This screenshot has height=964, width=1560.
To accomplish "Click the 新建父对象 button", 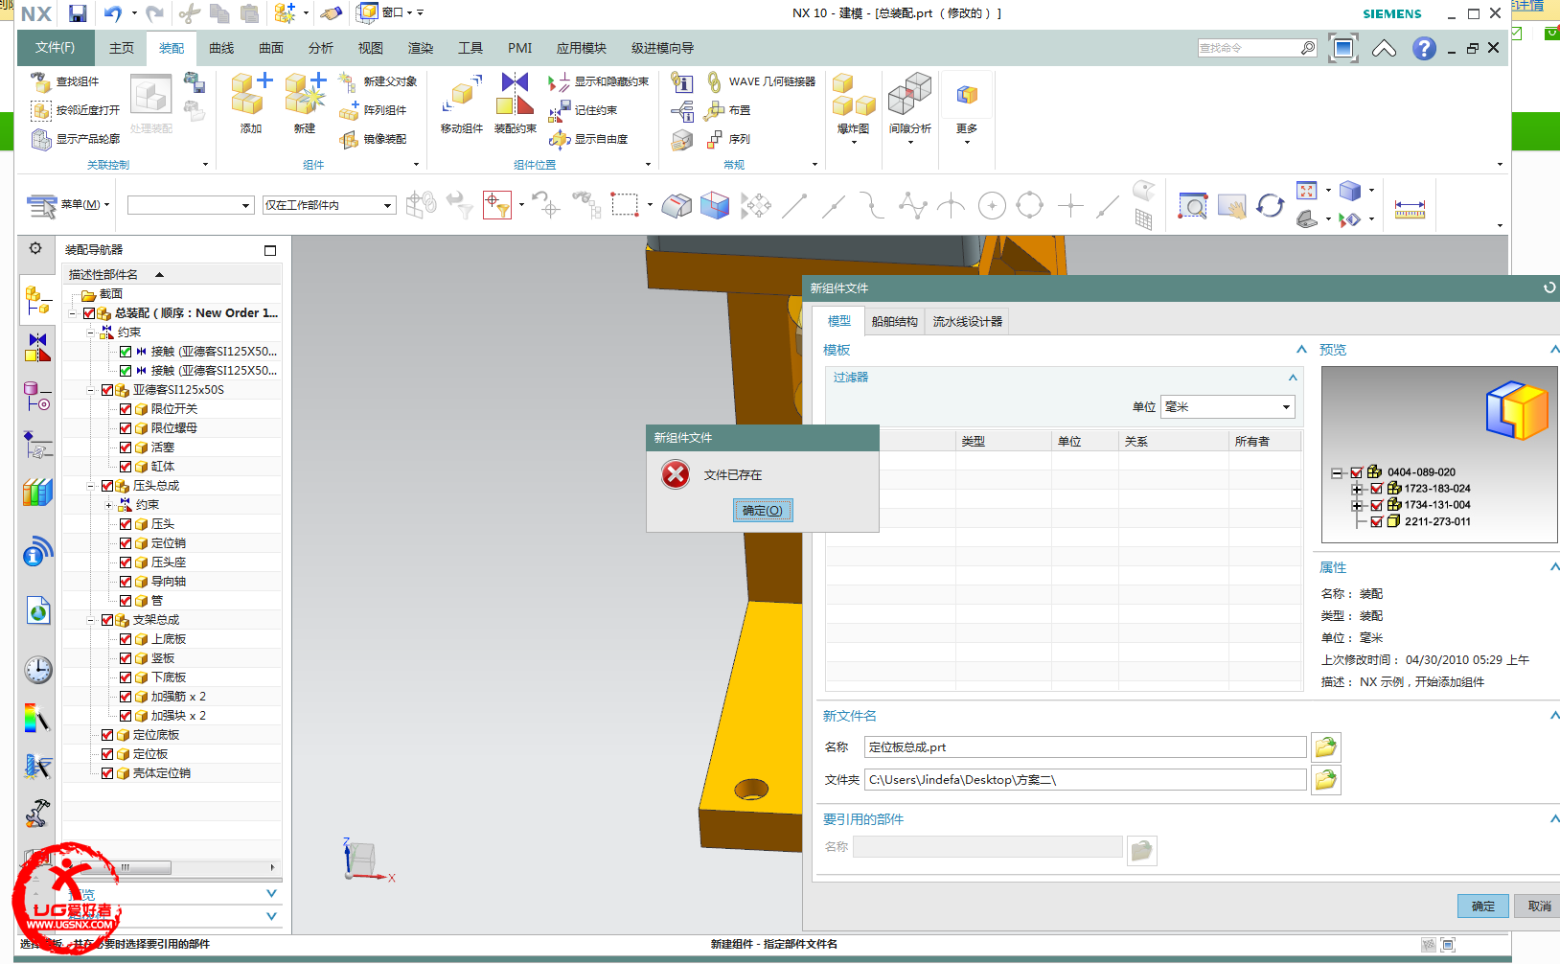I will pos(379,81).
